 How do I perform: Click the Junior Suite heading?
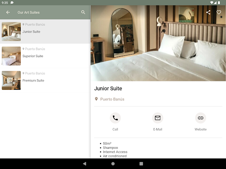pyautogui.click(x=108, y=88)
